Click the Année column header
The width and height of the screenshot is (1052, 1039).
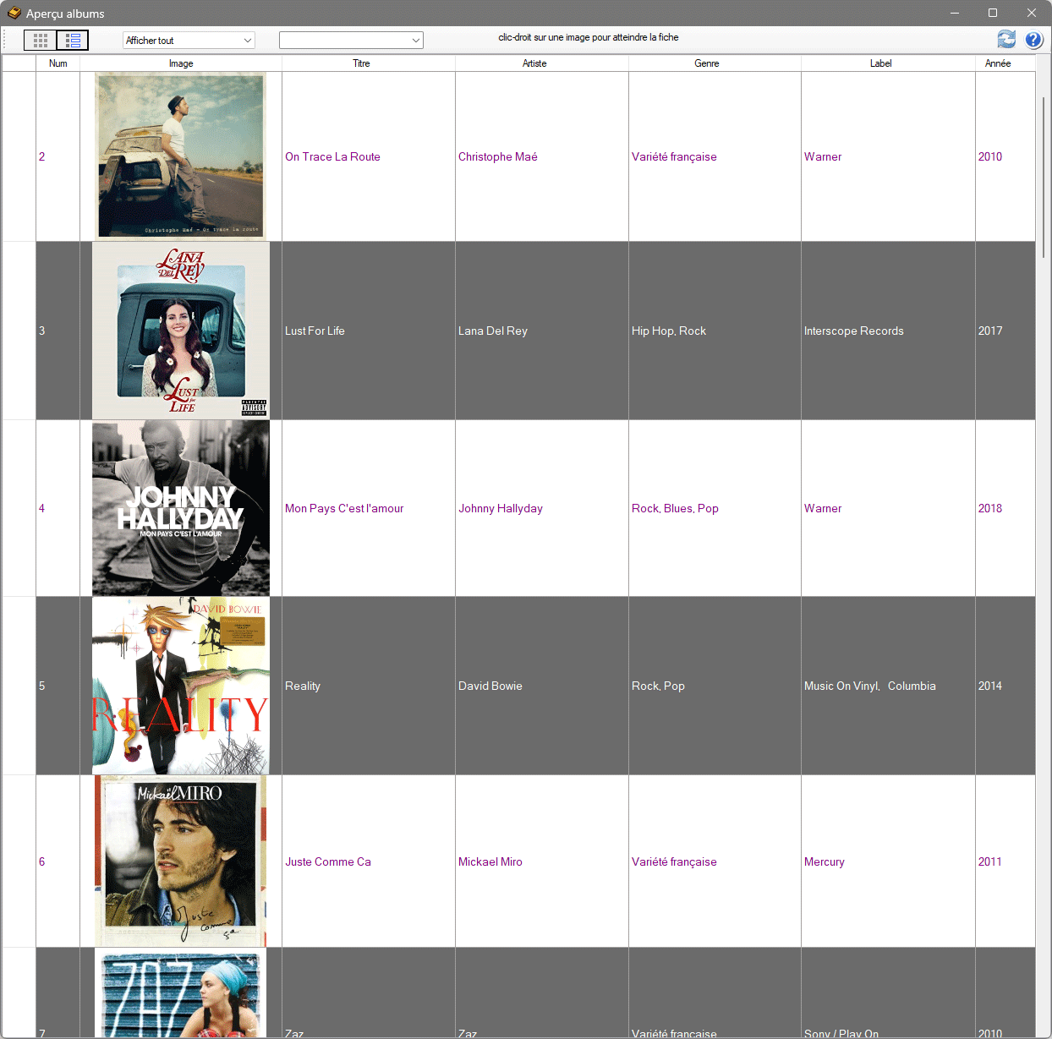point(998,63)
